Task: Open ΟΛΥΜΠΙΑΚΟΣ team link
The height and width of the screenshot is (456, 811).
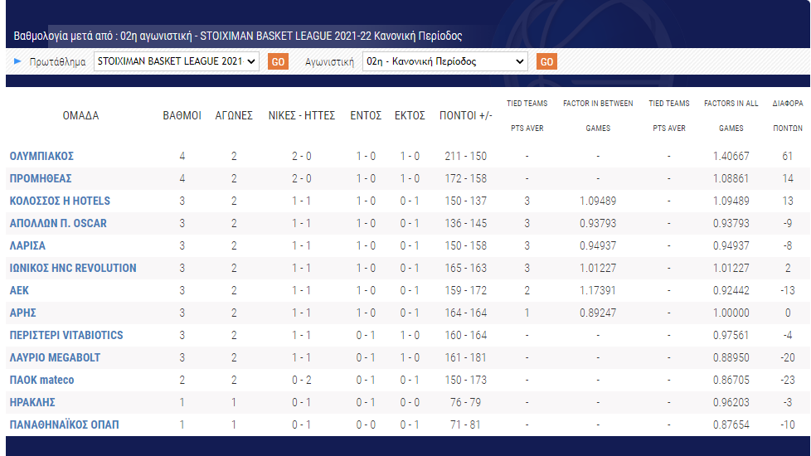Action: click(x=41, y=156)
